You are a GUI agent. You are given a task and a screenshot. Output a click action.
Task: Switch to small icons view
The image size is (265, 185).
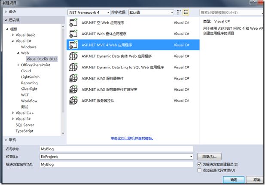(179, 12)
